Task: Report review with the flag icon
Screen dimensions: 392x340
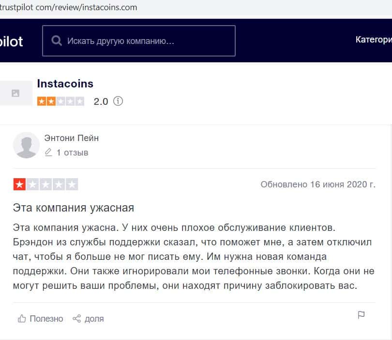Action: [x=361, y=315]
